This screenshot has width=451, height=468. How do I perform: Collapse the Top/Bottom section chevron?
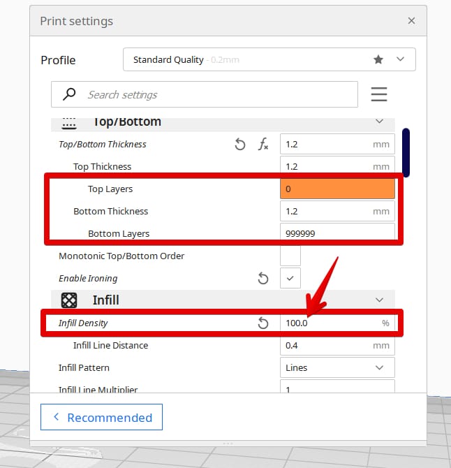379,121
